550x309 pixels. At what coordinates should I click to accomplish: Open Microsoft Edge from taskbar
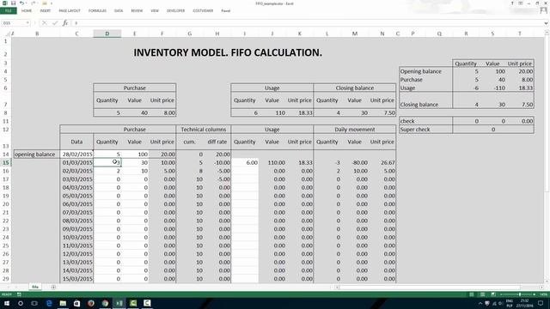[x=49, y=303]
